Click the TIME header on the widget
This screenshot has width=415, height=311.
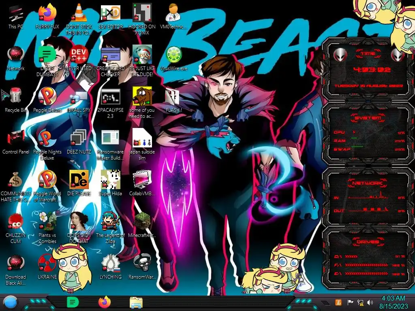(368, 54)
